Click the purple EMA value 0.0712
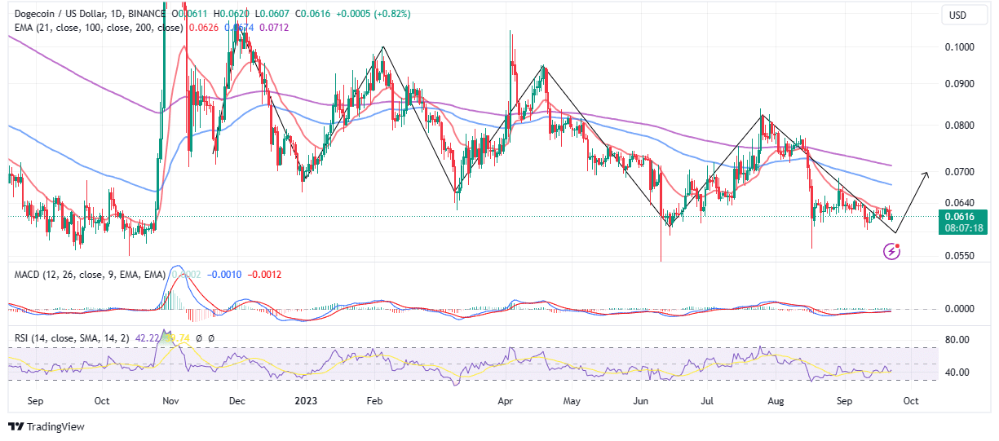Image resolution: width=999 pixels, height=441 pixels. pos(274,28)
